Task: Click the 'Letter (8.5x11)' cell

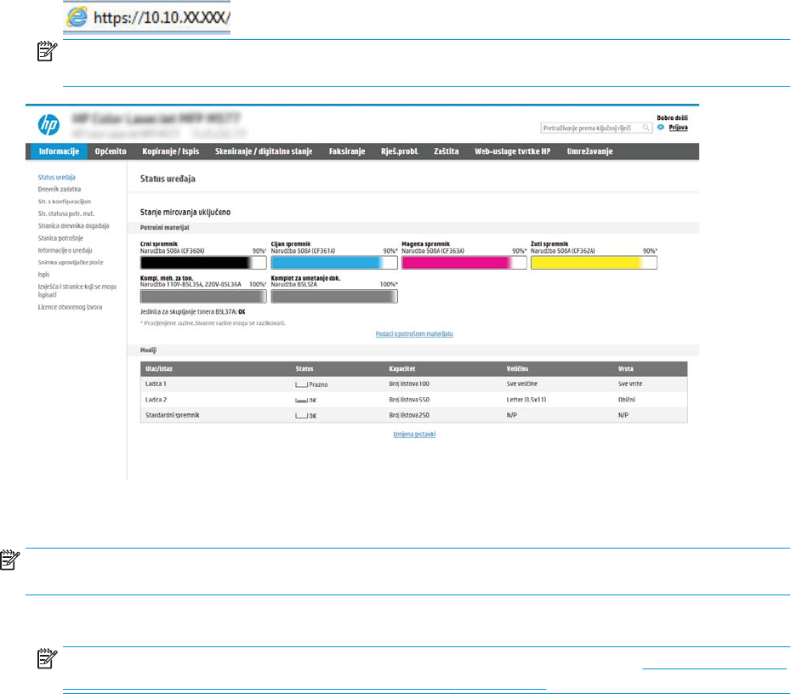Action: point(526,400)
